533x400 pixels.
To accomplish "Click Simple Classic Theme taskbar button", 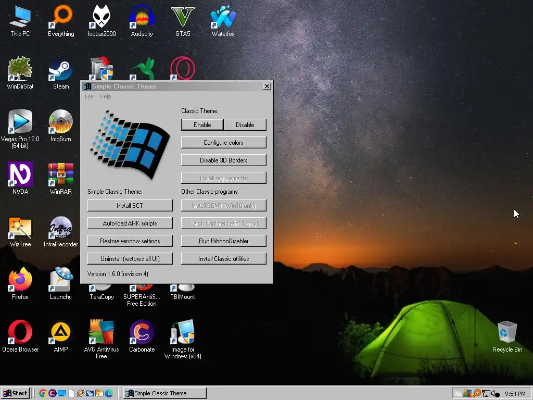I will point(164,393).
